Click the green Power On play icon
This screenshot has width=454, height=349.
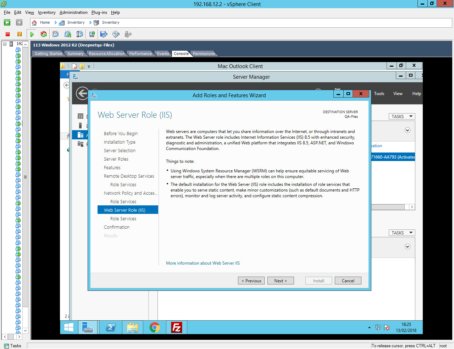pyautogui.click(x=32, y=34)
